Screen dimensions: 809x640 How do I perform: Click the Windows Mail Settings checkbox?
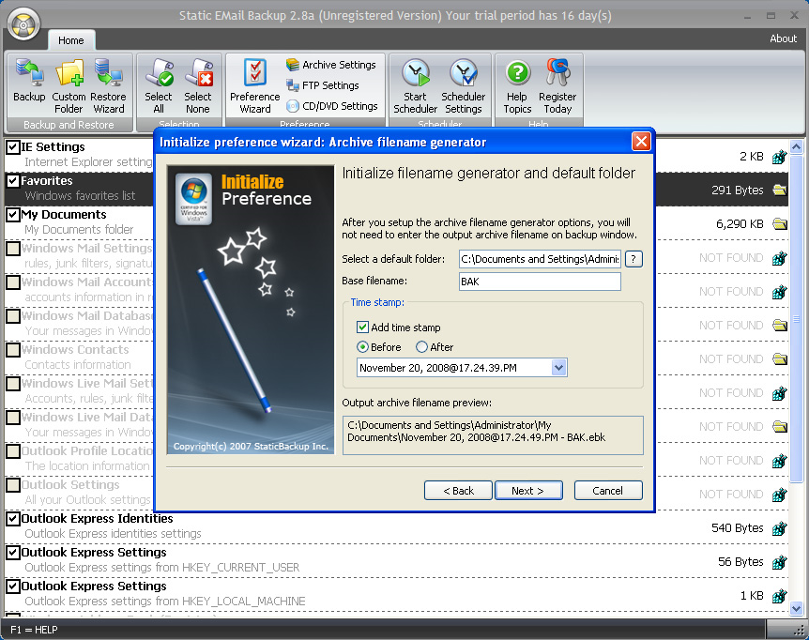(x=13, y=249)
